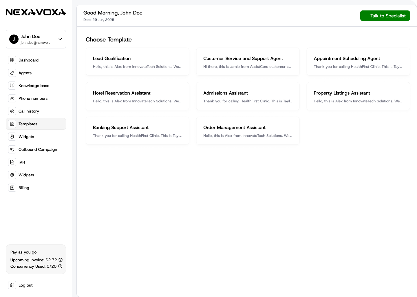Open Agents via its sidebar icon
Screen dimensions: 417x297
12,73
